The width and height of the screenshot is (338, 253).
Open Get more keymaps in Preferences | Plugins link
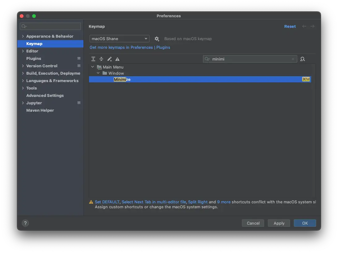pos(130,48)
